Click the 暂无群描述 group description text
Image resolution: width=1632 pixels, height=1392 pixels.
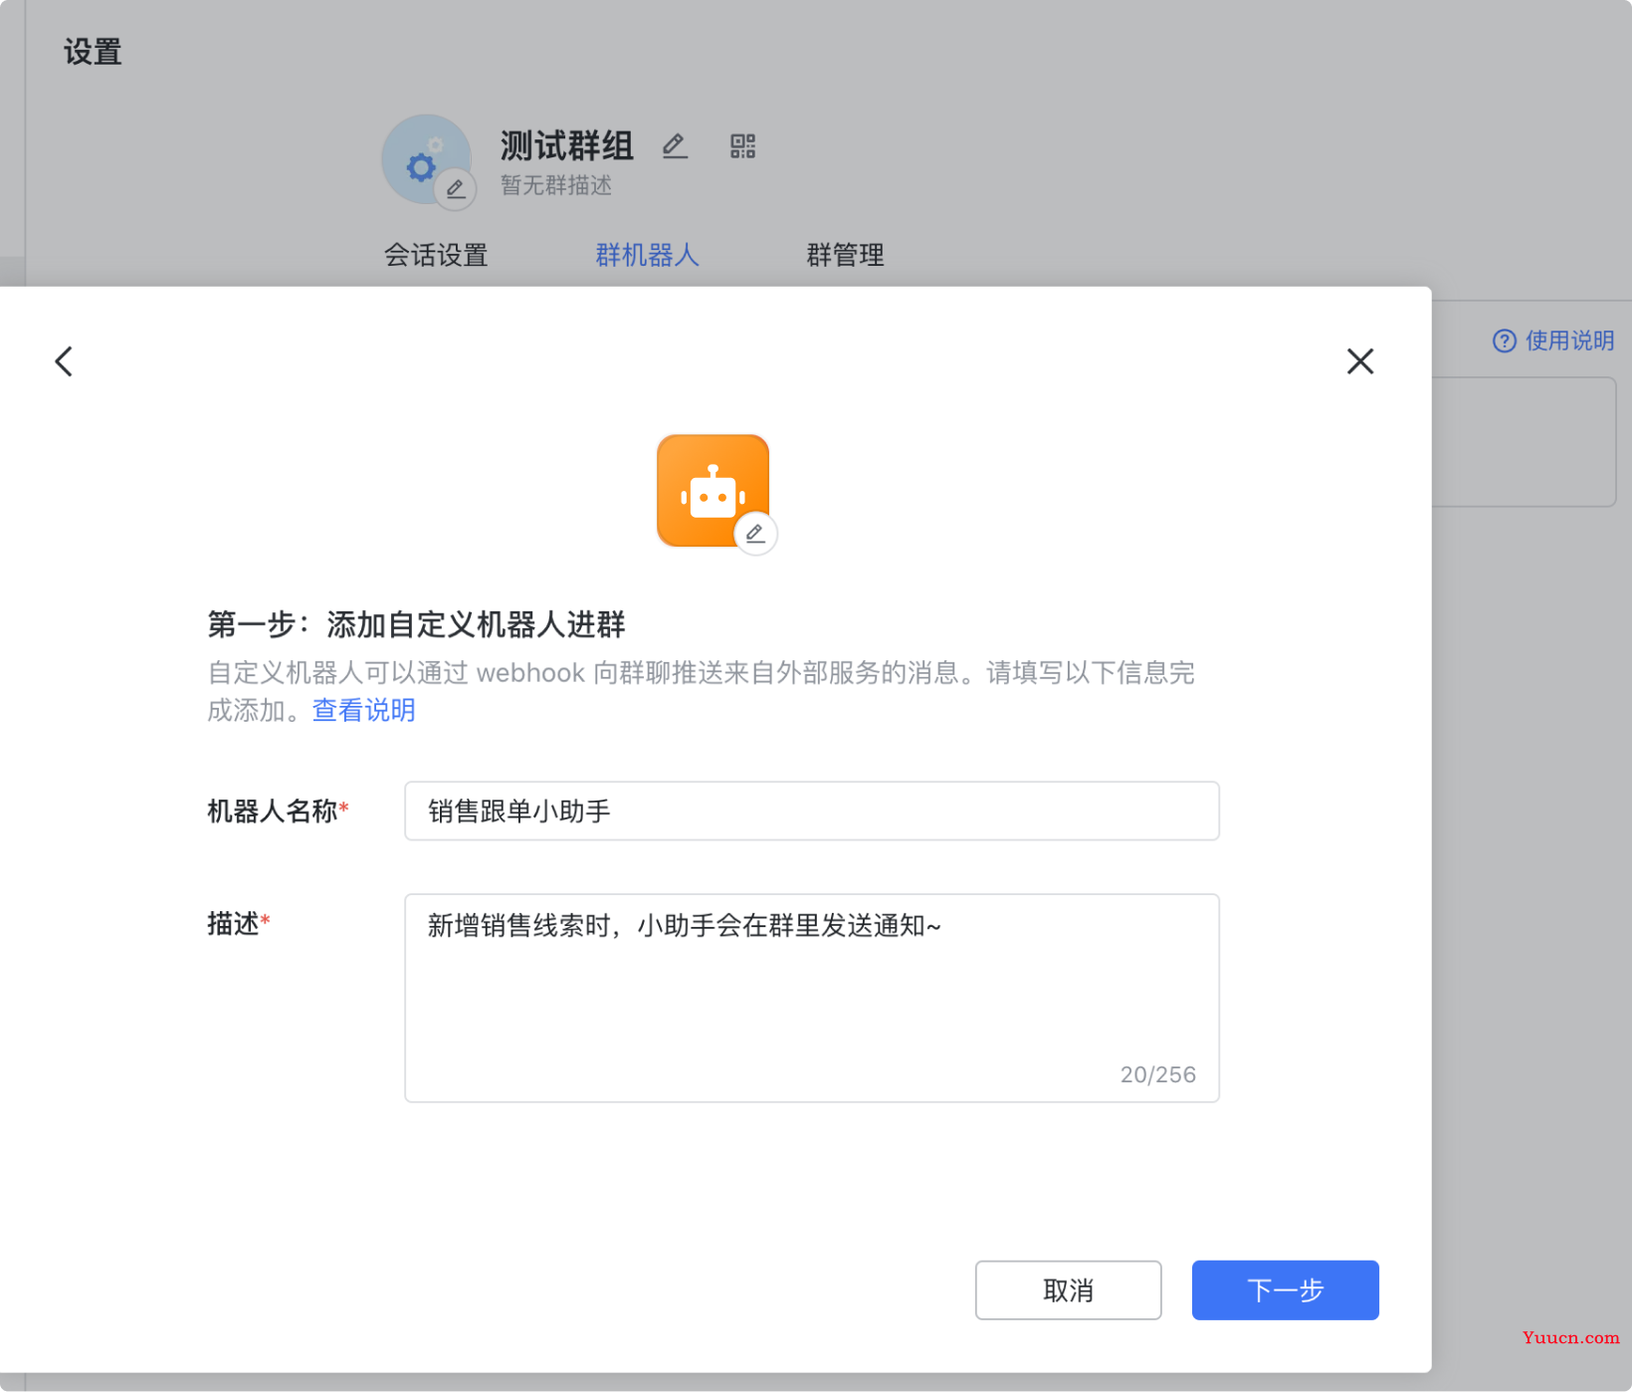pos(555,186)
